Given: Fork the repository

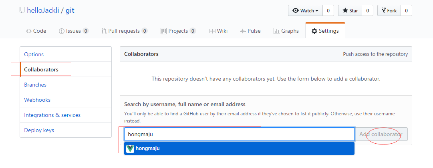Looking at the screenshot, I should click(x=389, y=10).
